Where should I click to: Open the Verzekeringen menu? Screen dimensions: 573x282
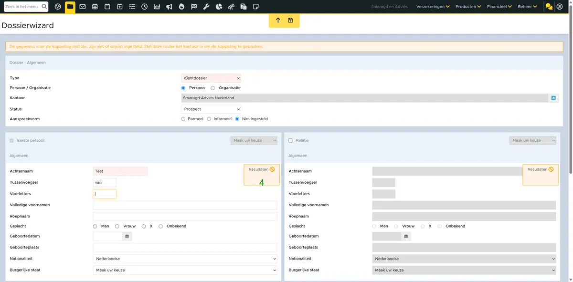tap(433, 7)
